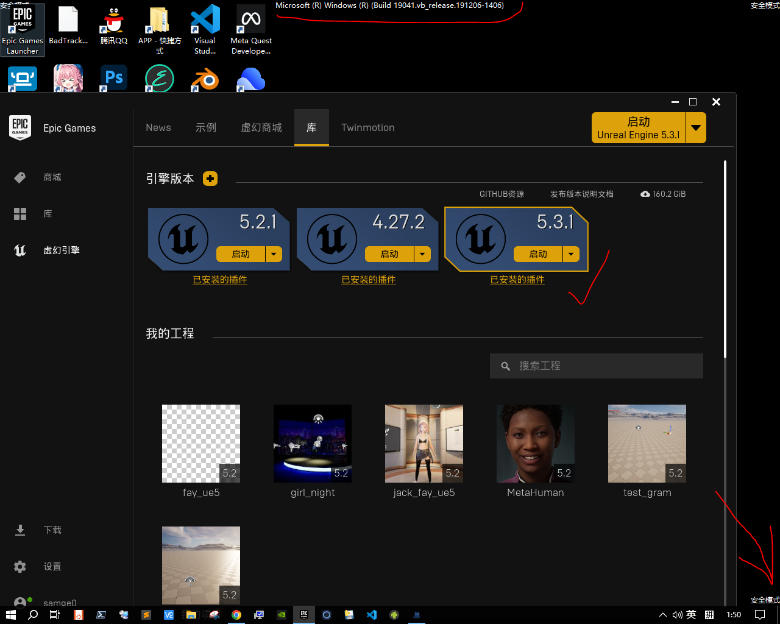
Task: Open the 库 library grid icon in sidebar
Action: [20, 214]
